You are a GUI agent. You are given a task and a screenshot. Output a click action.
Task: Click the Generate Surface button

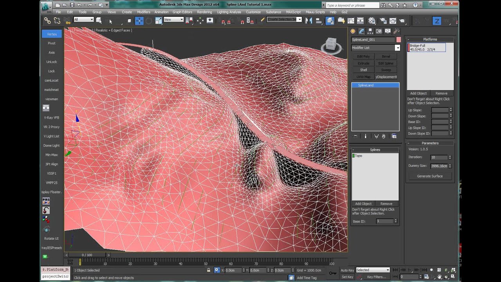[430, 176]
